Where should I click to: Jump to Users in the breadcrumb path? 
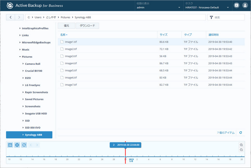pos(38,18)
